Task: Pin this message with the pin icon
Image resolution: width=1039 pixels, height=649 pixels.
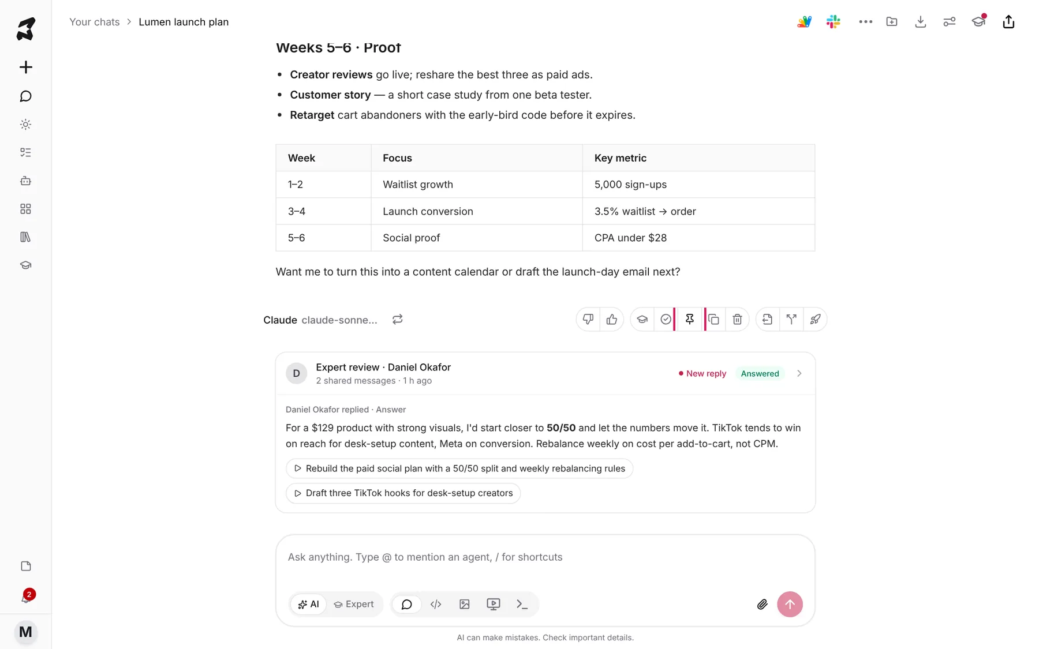Action: [x=689, y=319]
